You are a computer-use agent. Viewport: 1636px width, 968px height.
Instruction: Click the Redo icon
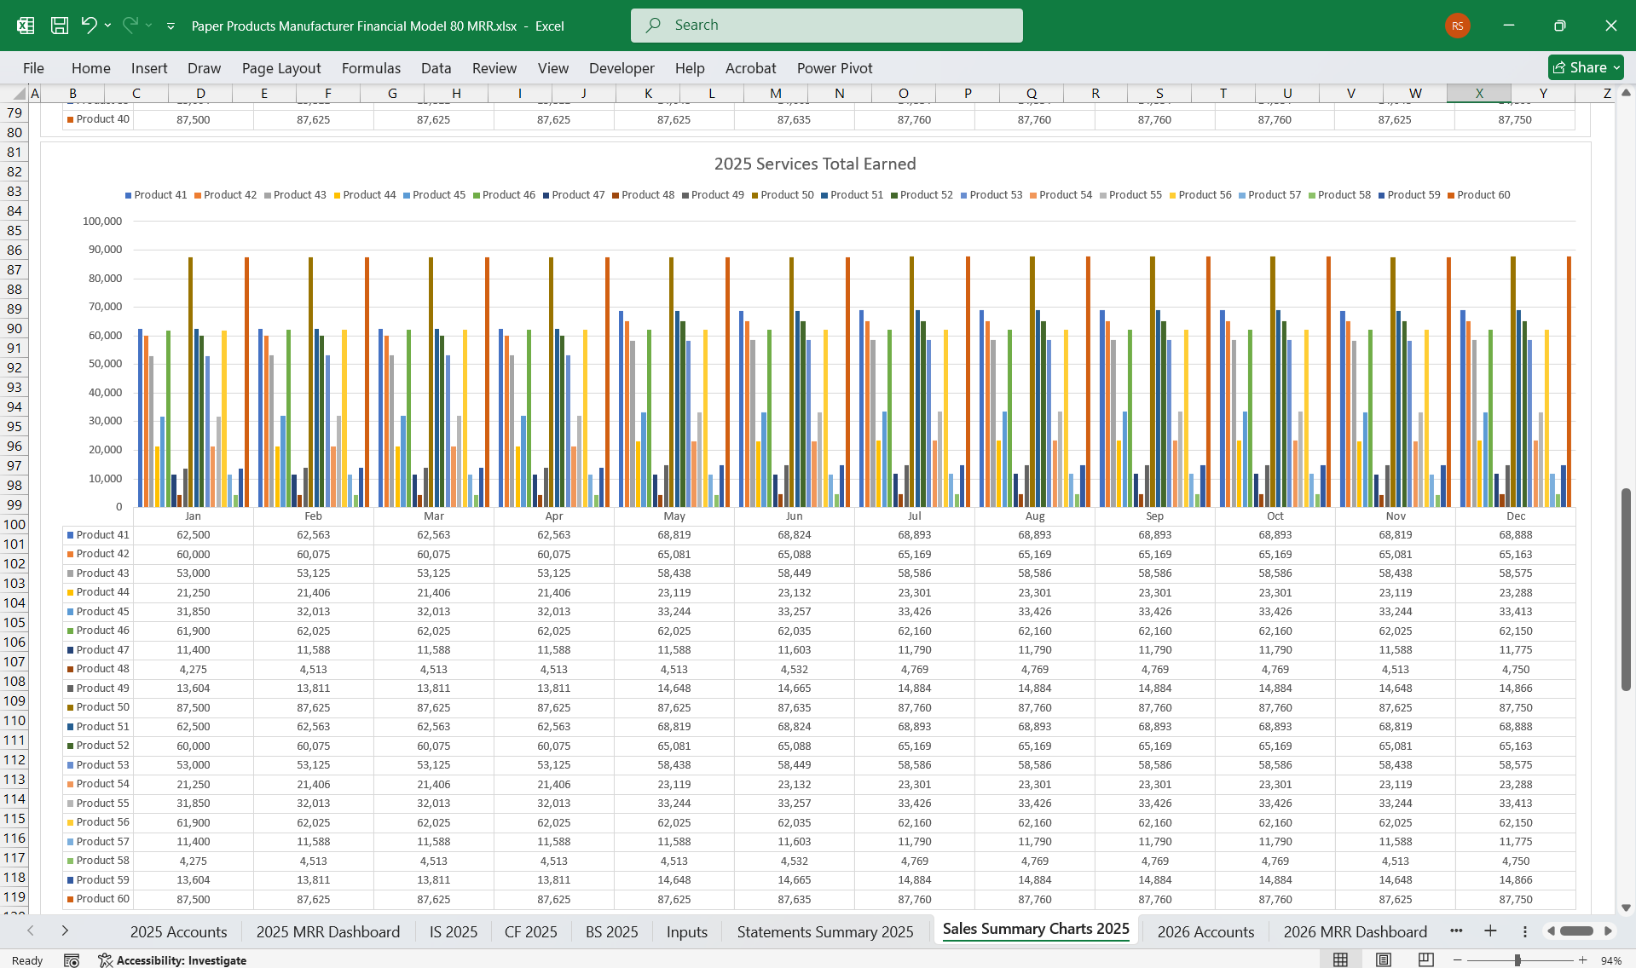coord(130,25)
